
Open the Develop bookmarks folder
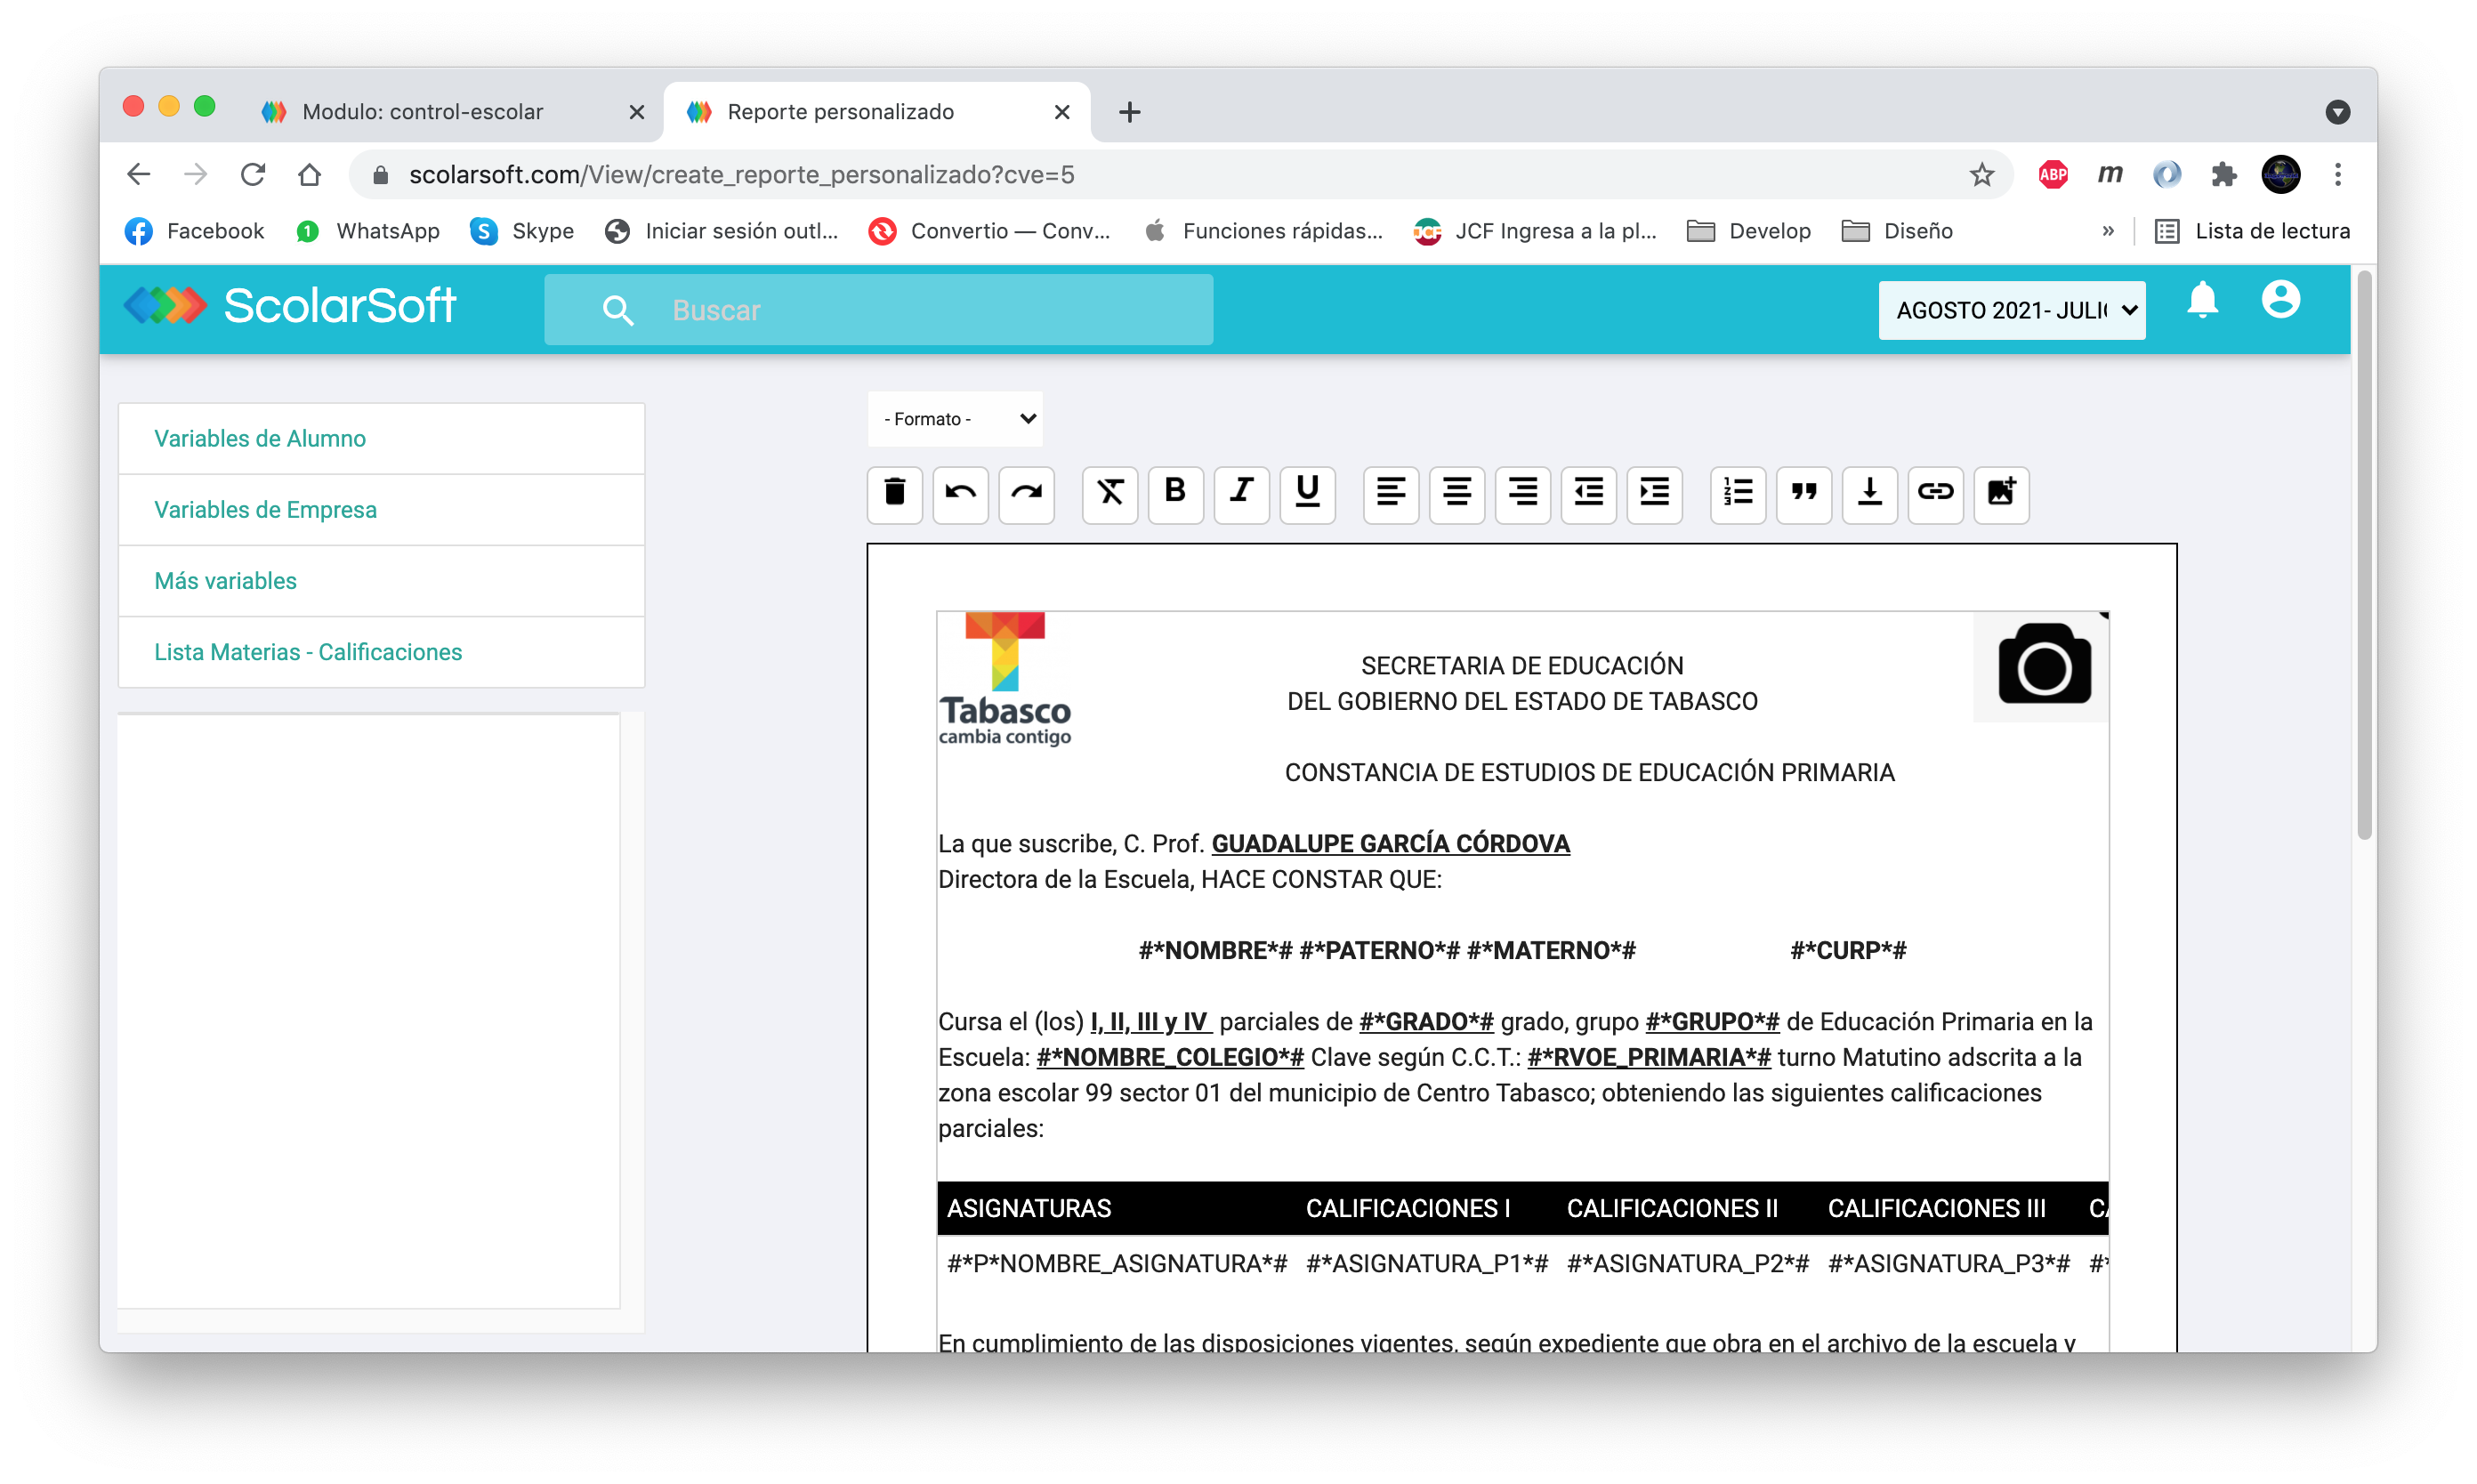coord(1749,231)
